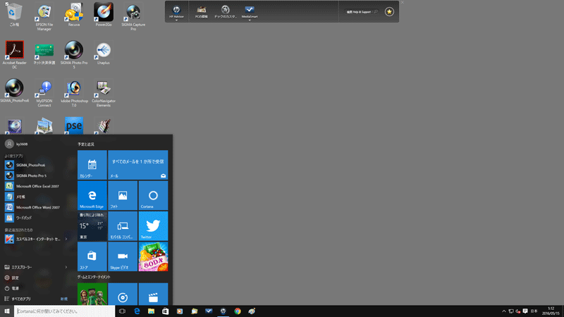
Task: Expand the MediaSmart dropdown arrow
Action: pos(250,20)
